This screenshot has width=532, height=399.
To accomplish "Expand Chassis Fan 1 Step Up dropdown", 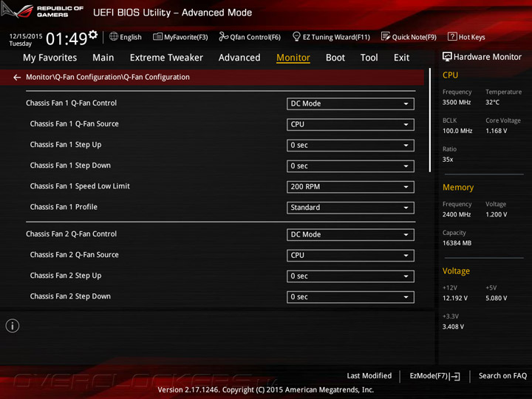I will click(x=350, y=146).
